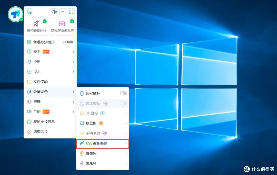Click the USB设备映射 plug icon
Screen dimensions: 277x175
tap(82, 143)
